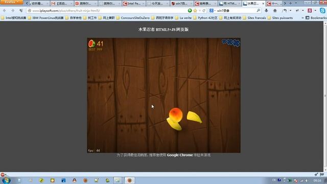327x184 pixels.
Task: Click the red add-on bar icon
Action: point(3,174)
